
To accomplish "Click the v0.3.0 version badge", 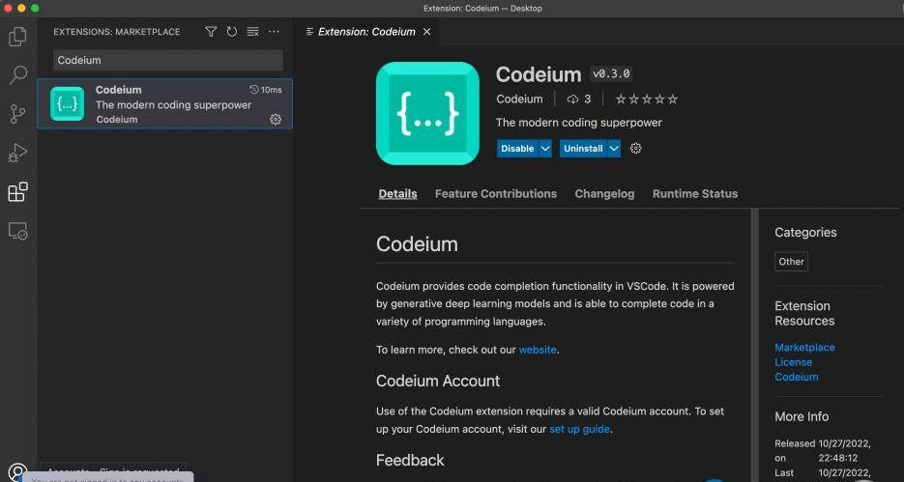I will tap(611, 73).
